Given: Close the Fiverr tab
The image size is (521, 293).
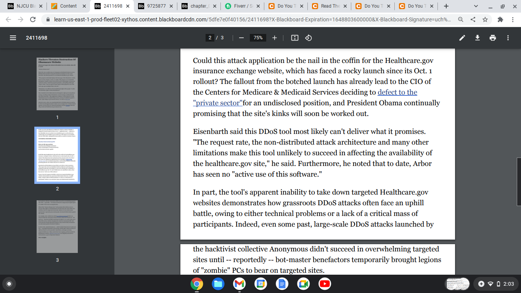Looking at the screenshot, I should point(257,6).
